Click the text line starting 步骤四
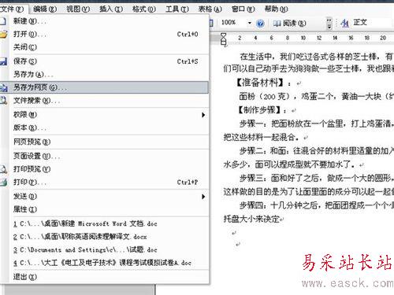The height and width of the screenshot is (295, 394). pos(317,205)
